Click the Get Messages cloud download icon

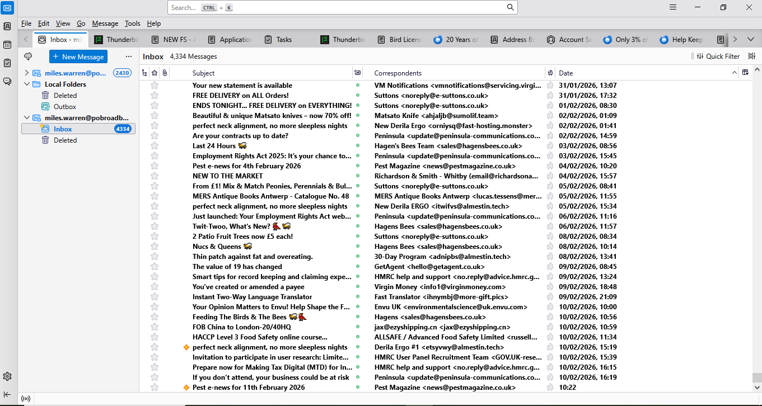[x=28, y=56]
